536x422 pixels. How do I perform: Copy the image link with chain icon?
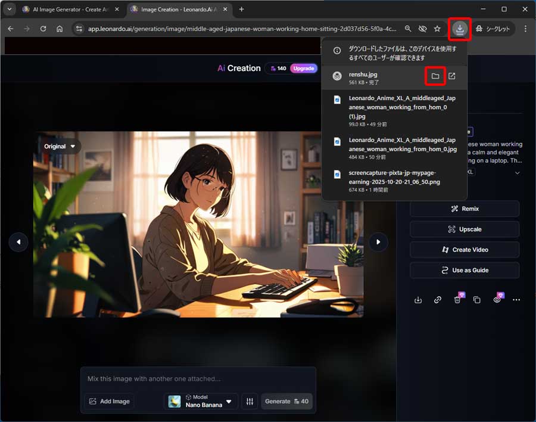(x=438, y=300)
